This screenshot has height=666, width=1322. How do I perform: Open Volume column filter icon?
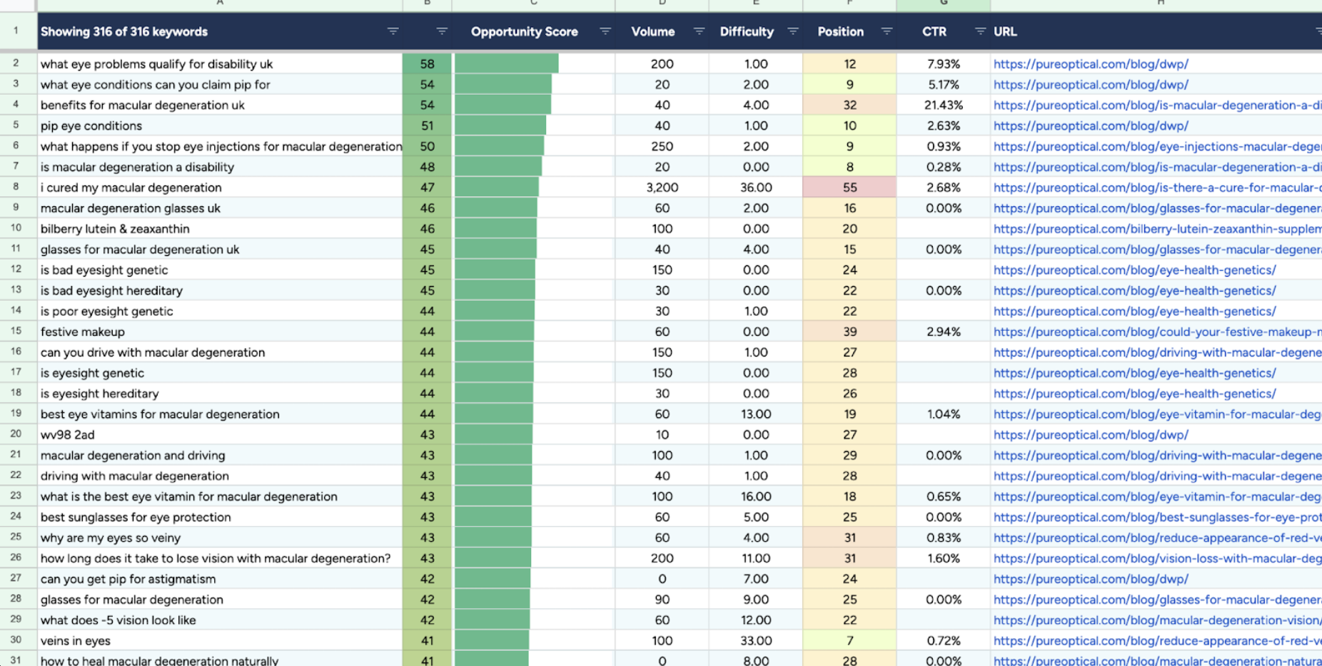pyautogui.click(x=699, y=31)
